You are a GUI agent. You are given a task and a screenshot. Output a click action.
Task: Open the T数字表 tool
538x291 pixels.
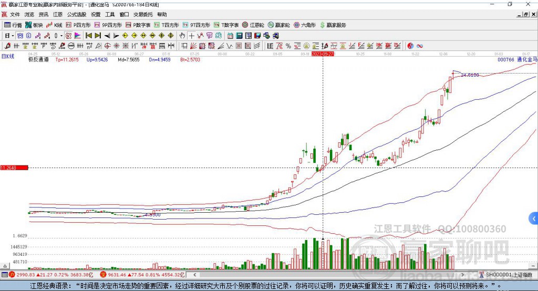pyautogui.click(x=226, y=25)
